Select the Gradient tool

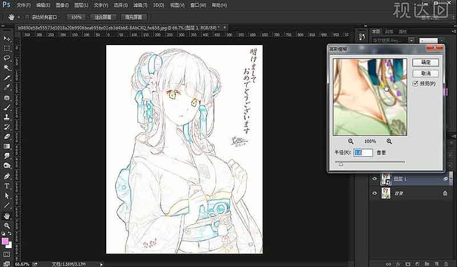[x=7, y=146]
